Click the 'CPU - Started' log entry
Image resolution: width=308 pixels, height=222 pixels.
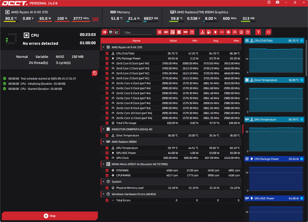[x=33, y=89]
